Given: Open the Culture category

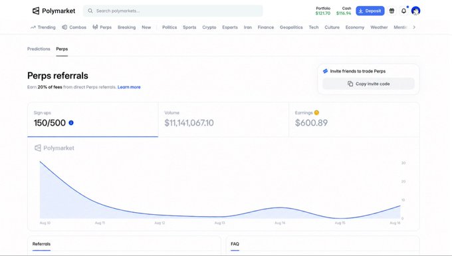Looking at the screenshot, I should 332,27.
